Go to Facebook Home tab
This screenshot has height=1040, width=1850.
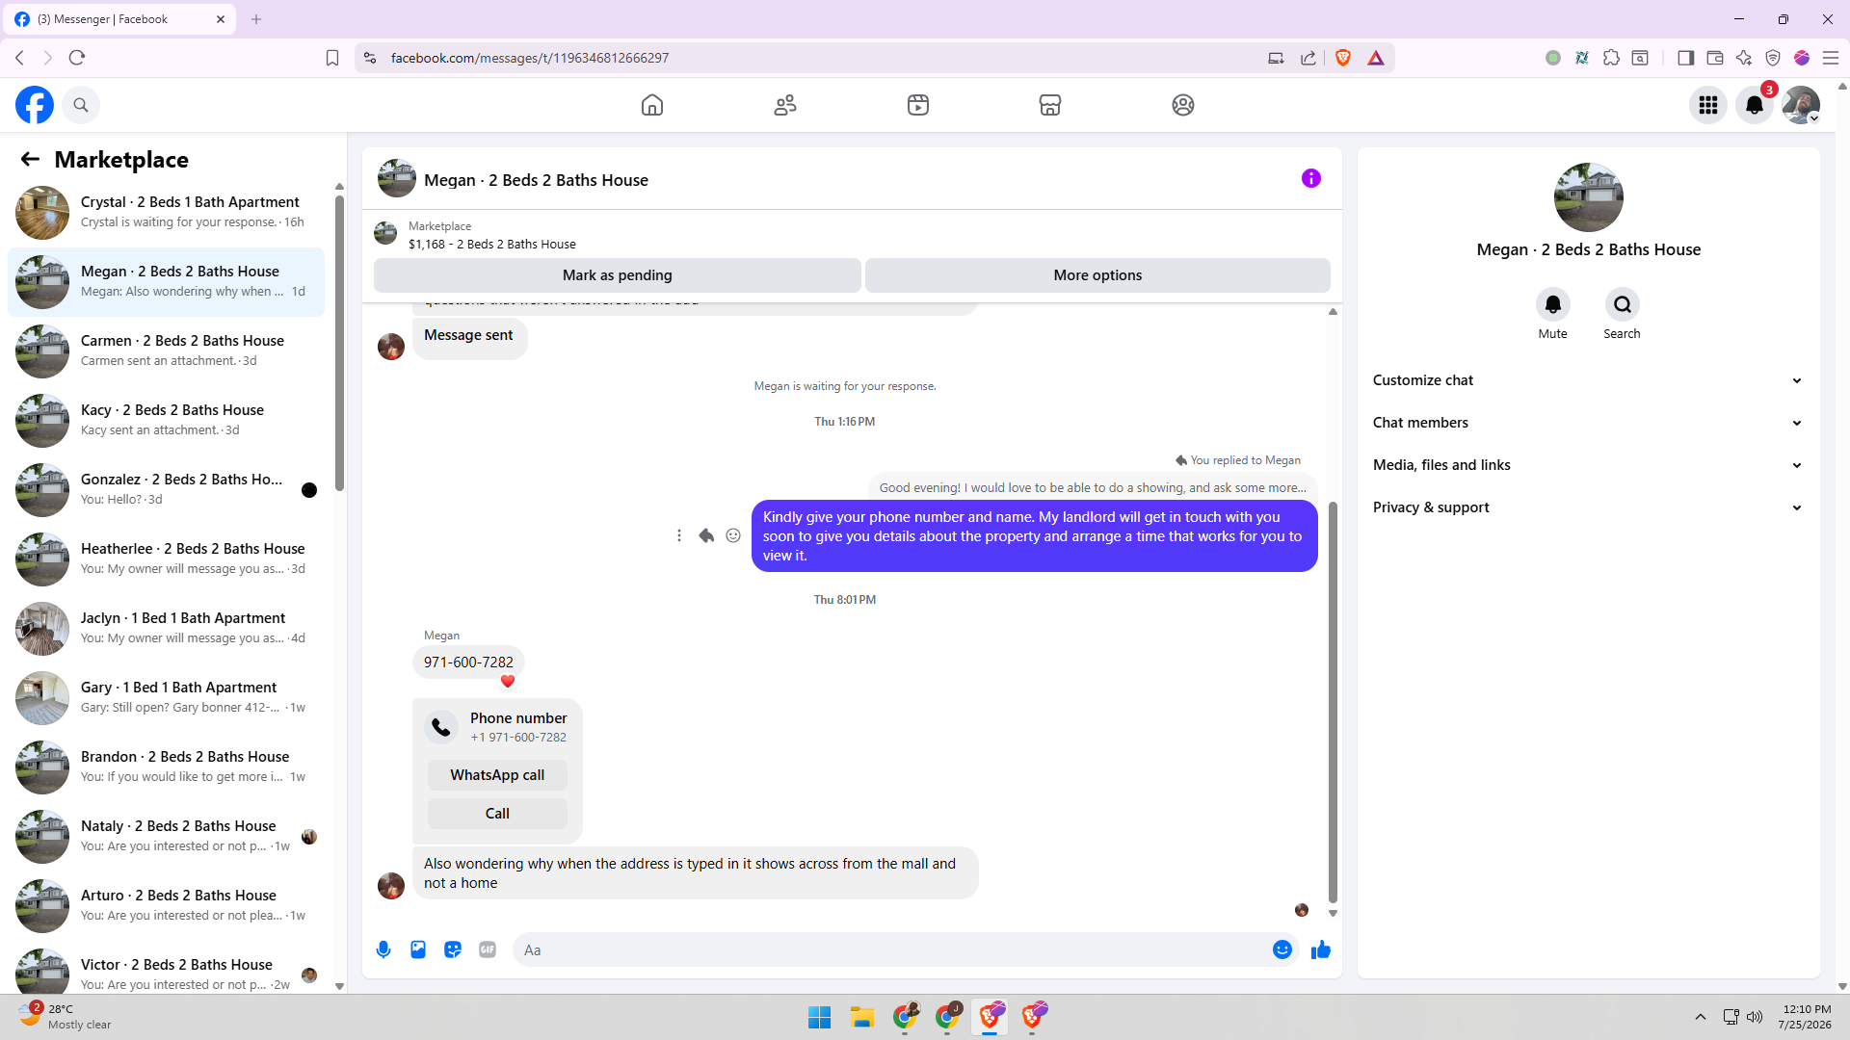pos(652,105)
